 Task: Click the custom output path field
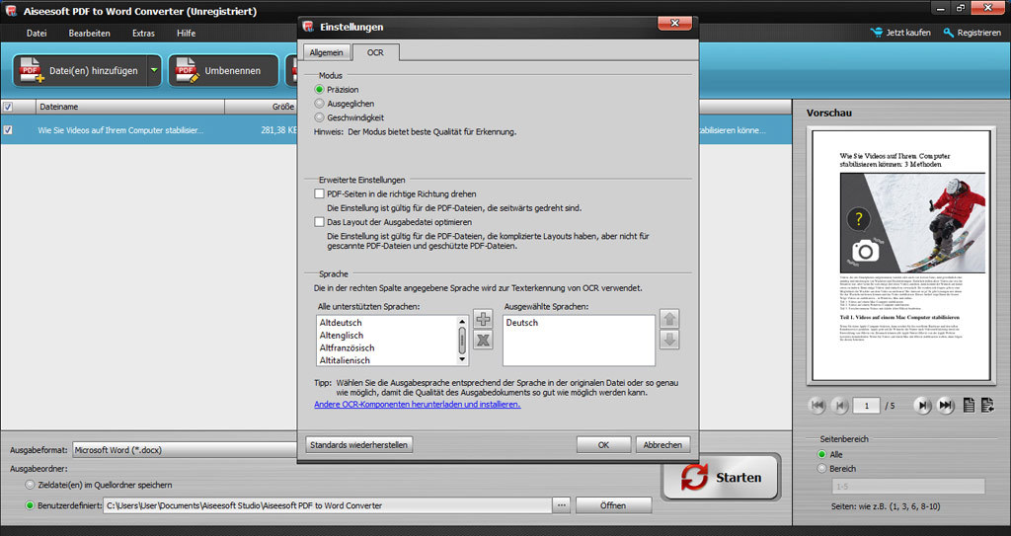(327, 505)
